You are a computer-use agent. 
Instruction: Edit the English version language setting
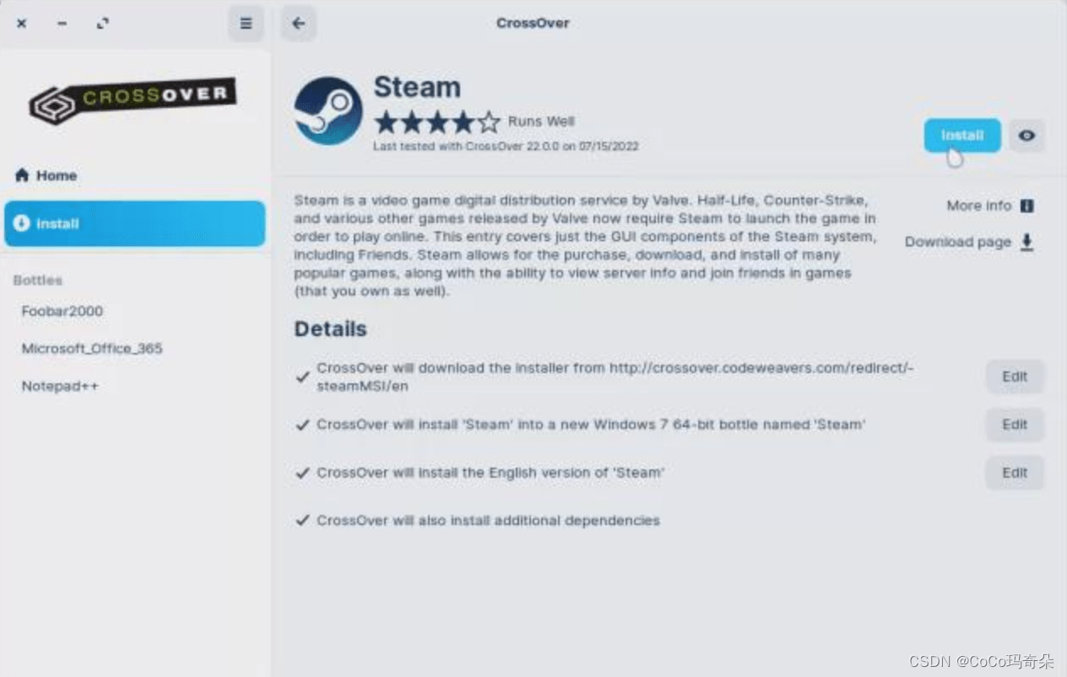click(x=1015, y=474)
